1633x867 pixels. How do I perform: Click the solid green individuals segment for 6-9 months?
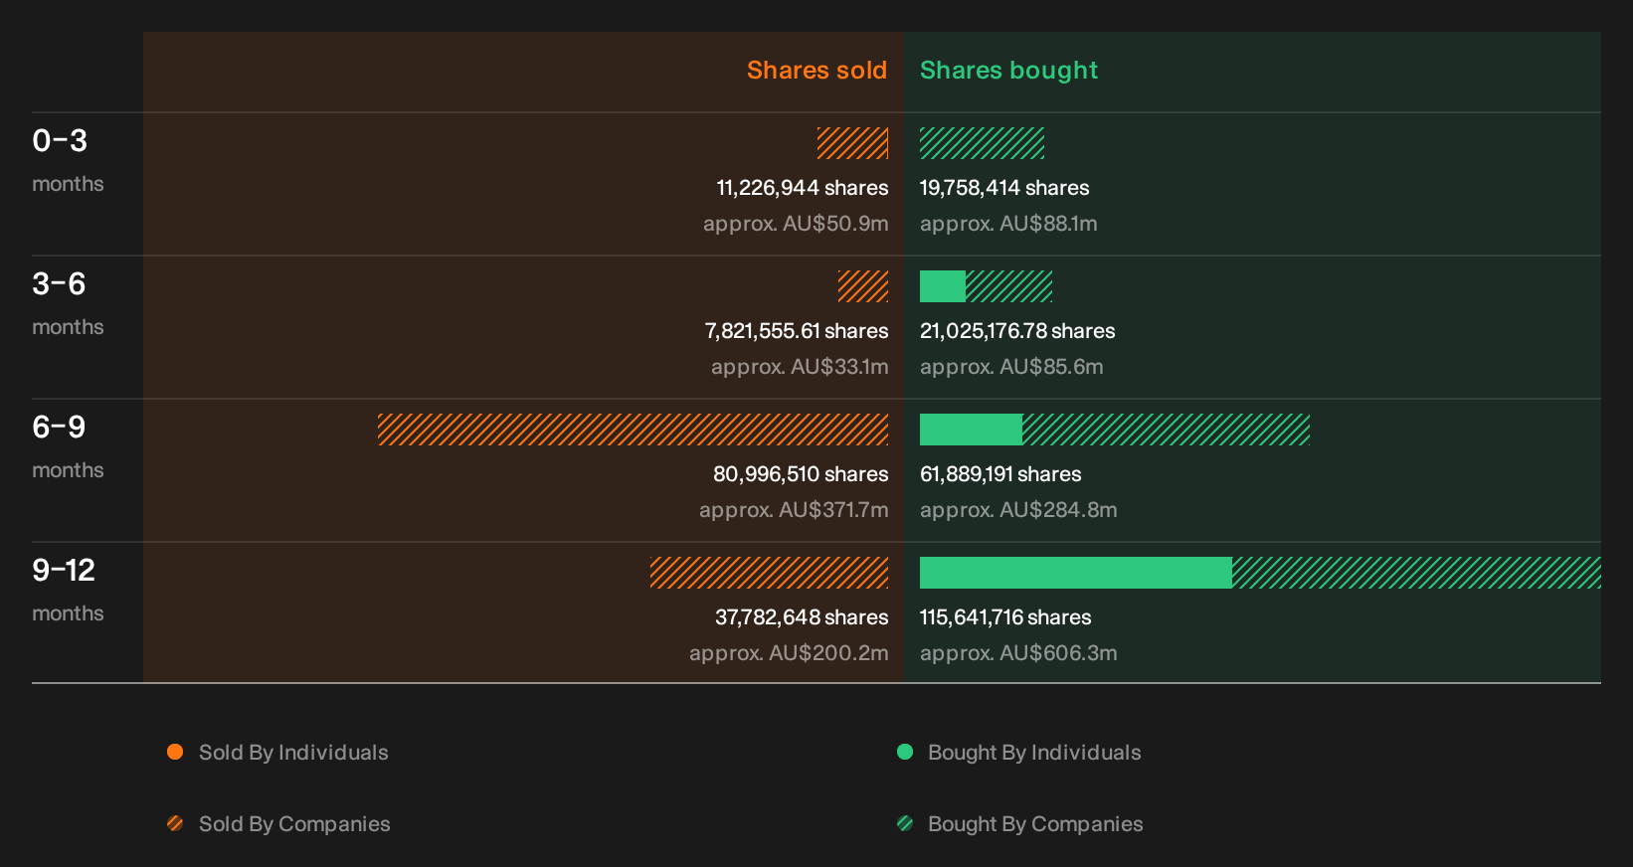(971, 430)
